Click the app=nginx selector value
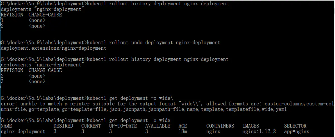This screenshot has height=137, width=335. tap(296, 131)
